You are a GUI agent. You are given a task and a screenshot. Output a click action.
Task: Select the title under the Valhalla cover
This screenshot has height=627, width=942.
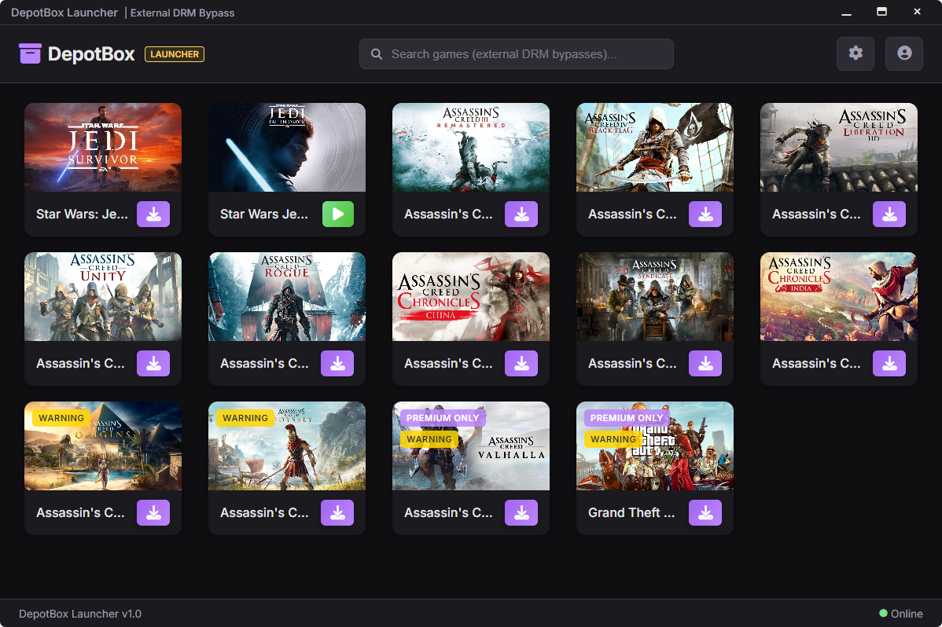(x=448, y=513)
